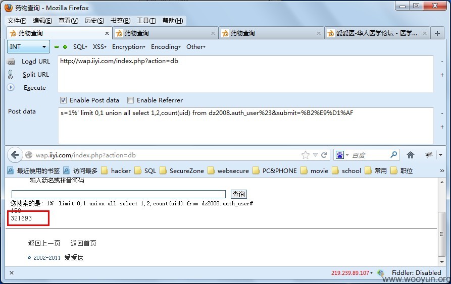Click the green minus icon in HackBar
The height and width of the screenshot is (284, 451).
click(57, 47)
